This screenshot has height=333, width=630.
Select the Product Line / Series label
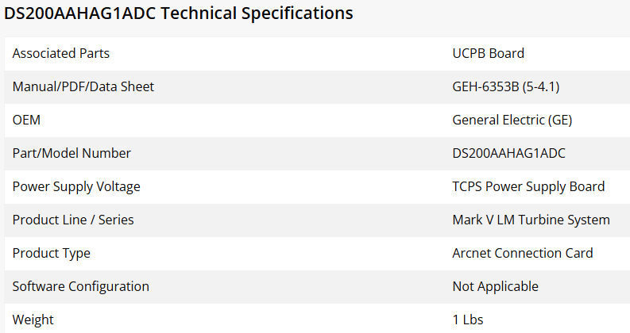coord(73,220)
